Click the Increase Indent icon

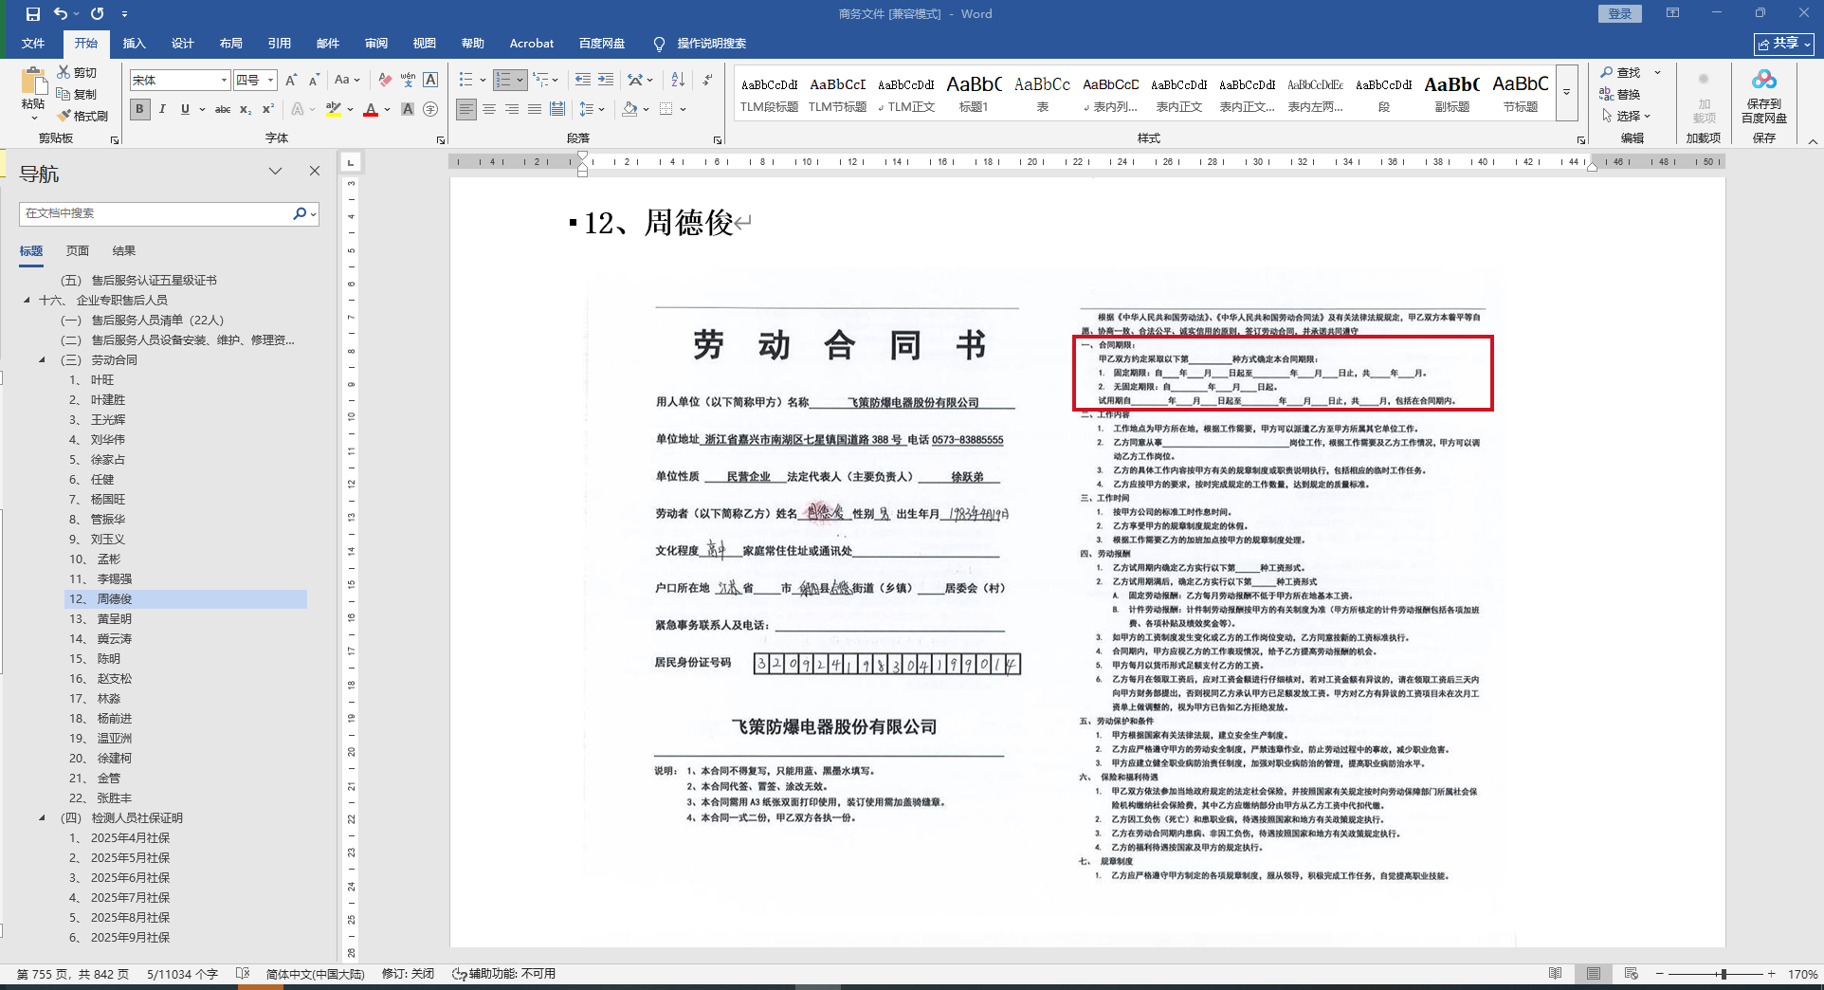pos(605,81)
